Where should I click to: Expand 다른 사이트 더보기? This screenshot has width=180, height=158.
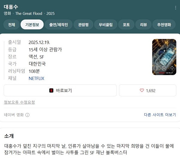(x=160, y=115)
